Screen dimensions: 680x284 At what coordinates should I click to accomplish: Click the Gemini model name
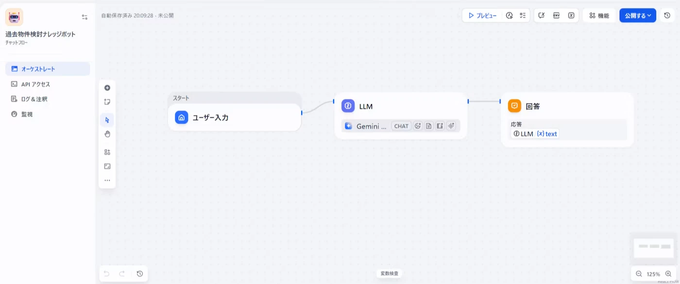click(372, 126)
